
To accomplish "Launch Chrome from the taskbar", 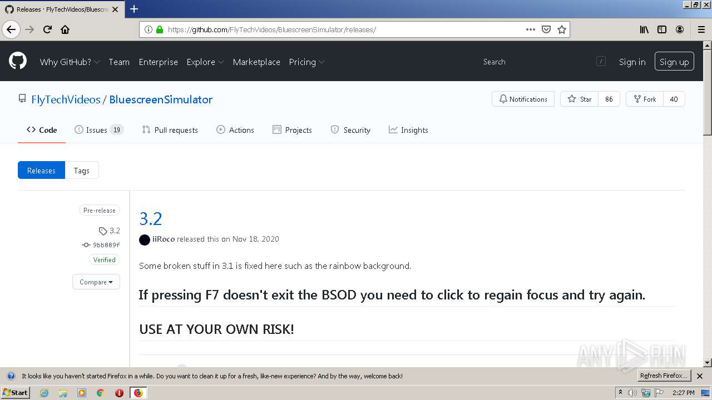I will 101,393.
